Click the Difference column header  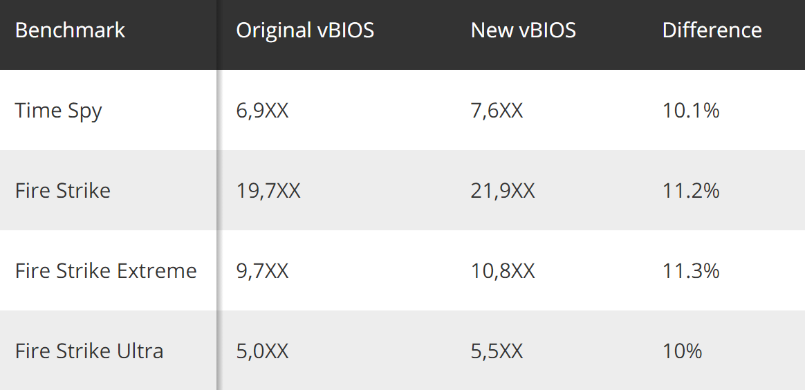[712, 30]
